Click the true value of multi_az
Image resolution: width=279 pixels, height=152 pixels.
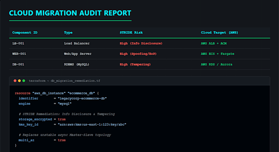62,140
